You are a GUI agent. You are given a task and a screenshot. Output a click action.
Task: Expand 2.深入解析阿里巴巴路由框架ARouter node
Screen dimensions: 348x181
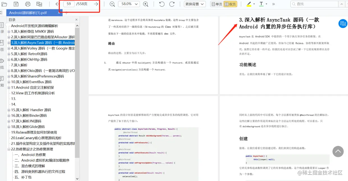pyautogui.click(x=9, y=37)
